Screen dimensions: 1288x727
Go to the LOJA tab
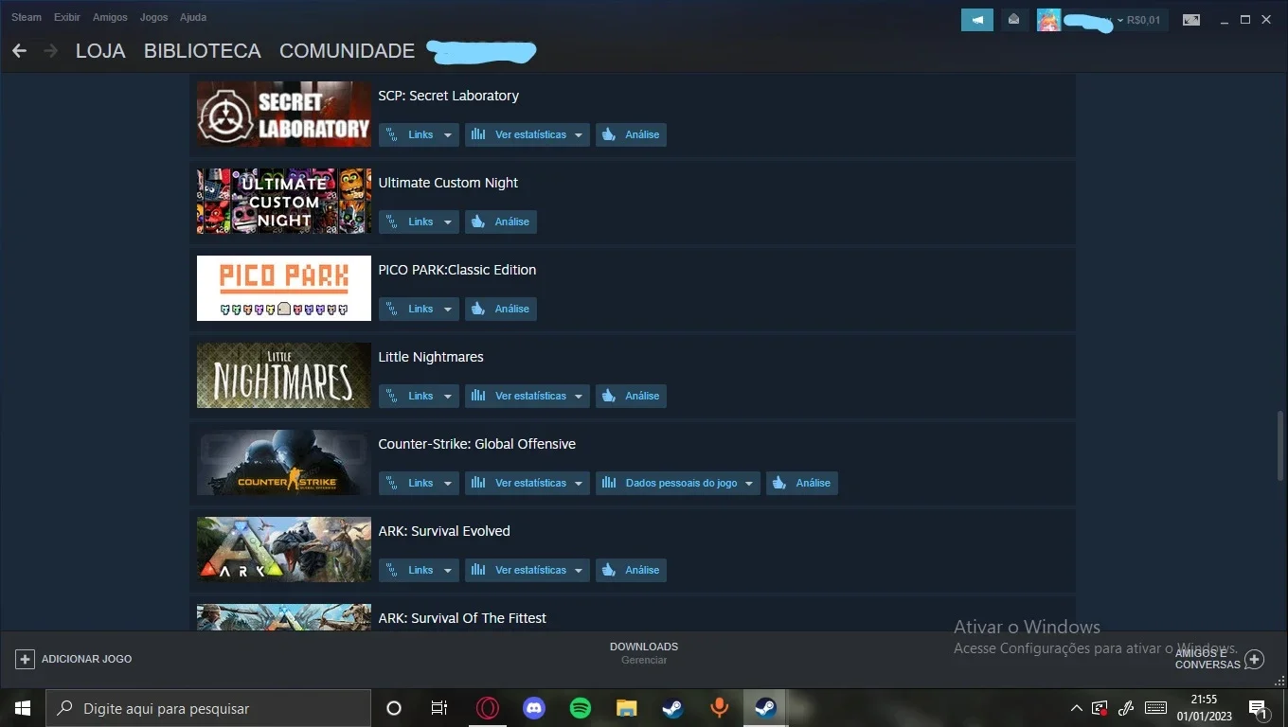click(100, 51)
